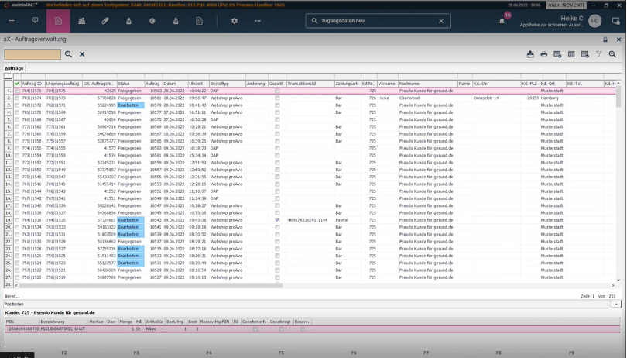This screenshot has height=358, width=627.
Task: Click the gear settings icon in top toolbar
Action: coord(235,21)
